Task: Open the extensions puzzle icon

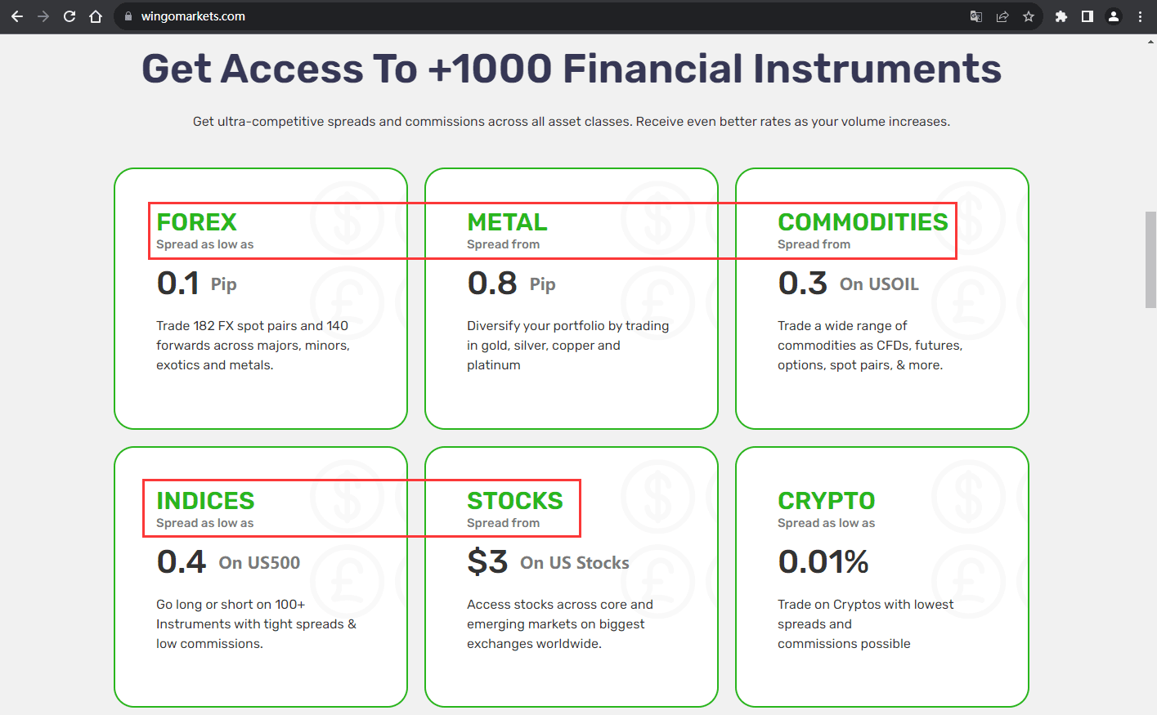Action: coord(1061,16)
